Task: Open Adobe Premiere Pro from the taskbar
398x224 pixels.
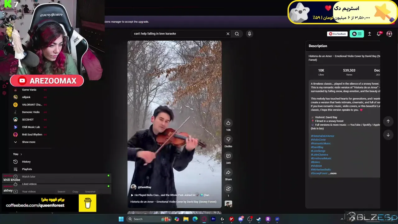Action: click(213, 219)
